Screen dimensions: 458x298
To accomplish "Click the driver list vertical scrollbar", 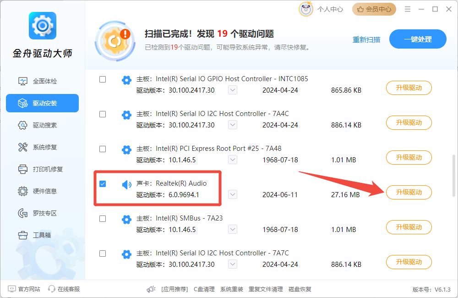I will pyautogui.click(x=453, y=176).
